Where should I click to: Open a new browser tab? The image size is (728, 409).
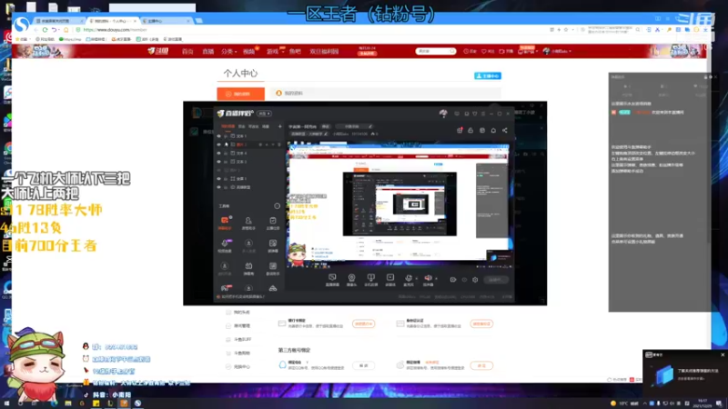point(199,20)
